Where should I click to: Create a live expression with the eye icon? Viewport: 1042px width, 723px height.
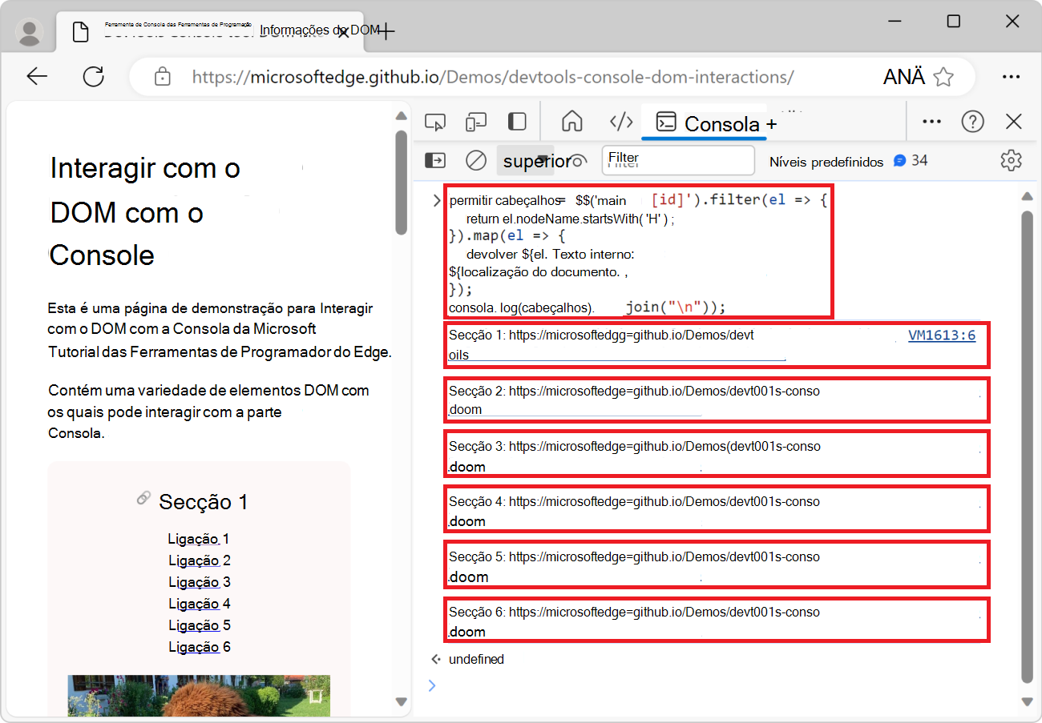[579, 160]
